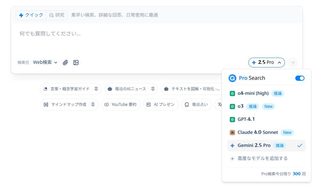Image resolution: width=324 pixels, height=187 pixels.
Task: Click the sparkle icon in 2.5 Pro button
Action: [x=254, y=63]
